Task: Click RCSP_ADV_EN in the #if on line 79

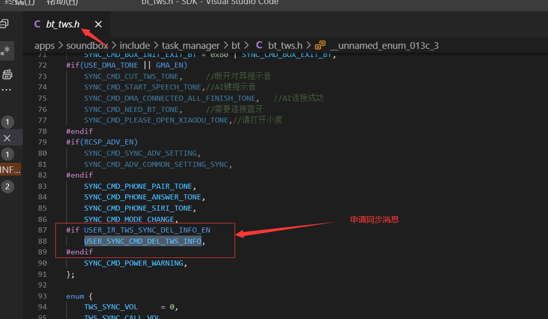Action: pyautogui.click(x=109, y=142)
